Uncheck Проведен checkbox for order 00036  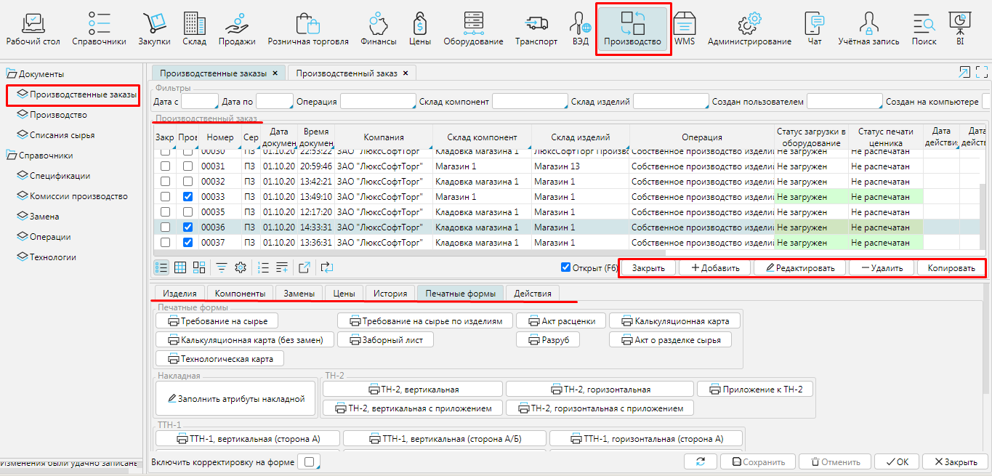pyautogui.click(x=187, y=227)
